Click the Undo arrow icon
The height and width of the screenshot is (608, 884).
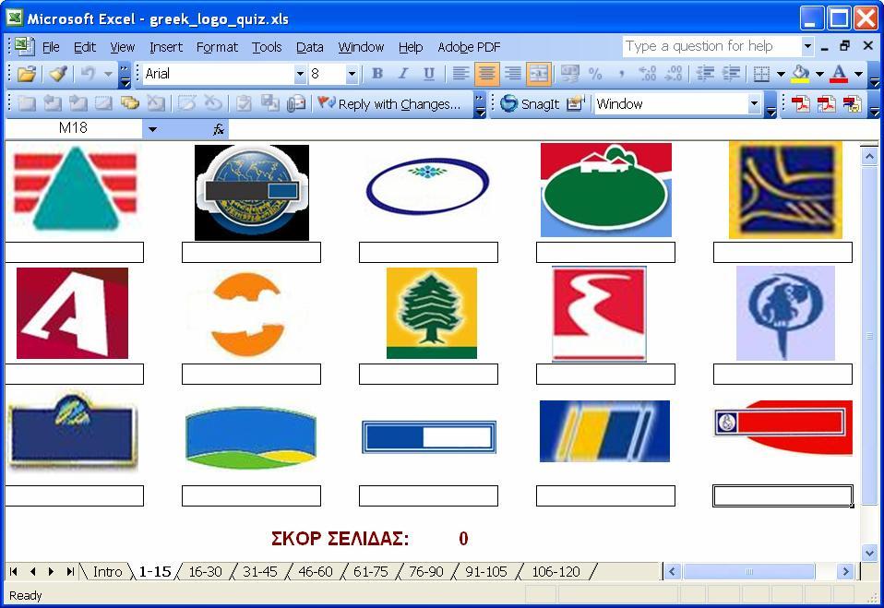(88, 74)
